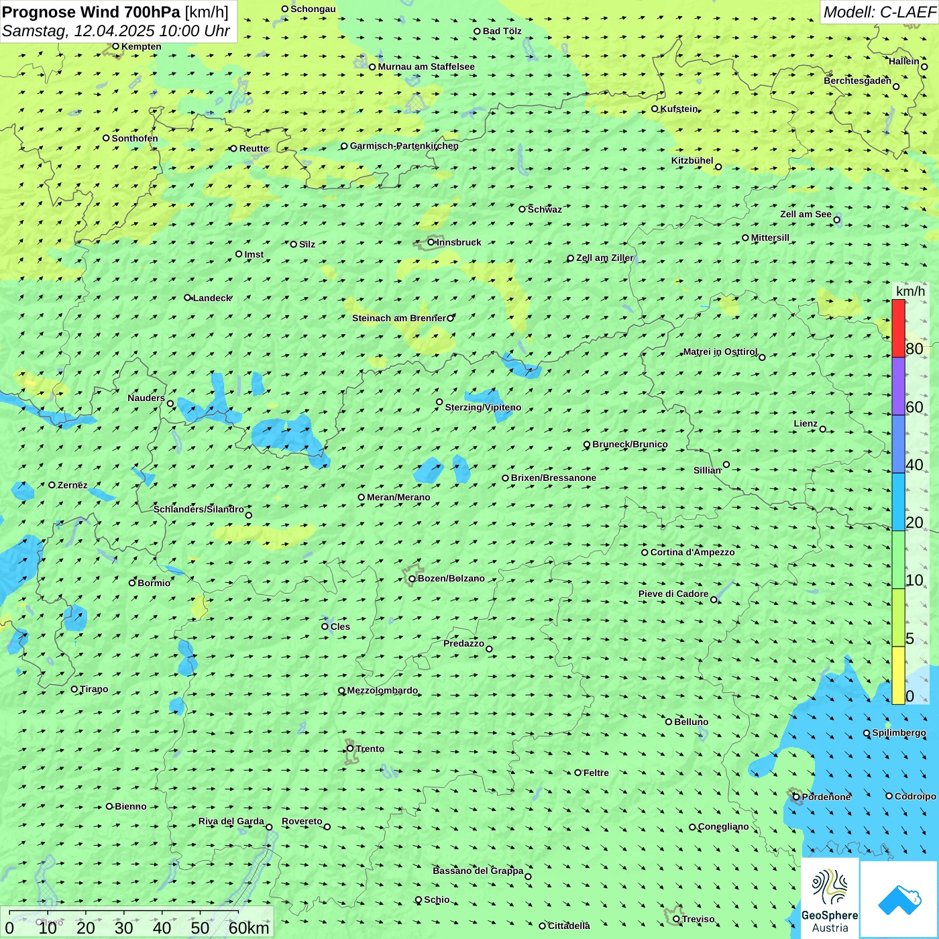The height and width of the screenshot is (939, 939).
Task: Select the Sterzing/Vipiteno label
Action: point(483,407)
